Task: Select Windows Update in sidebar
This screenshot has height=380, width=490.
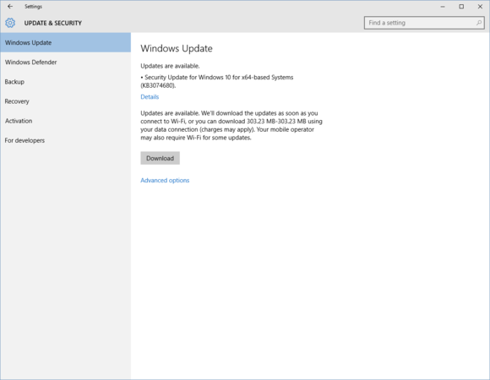Action: 65,42
